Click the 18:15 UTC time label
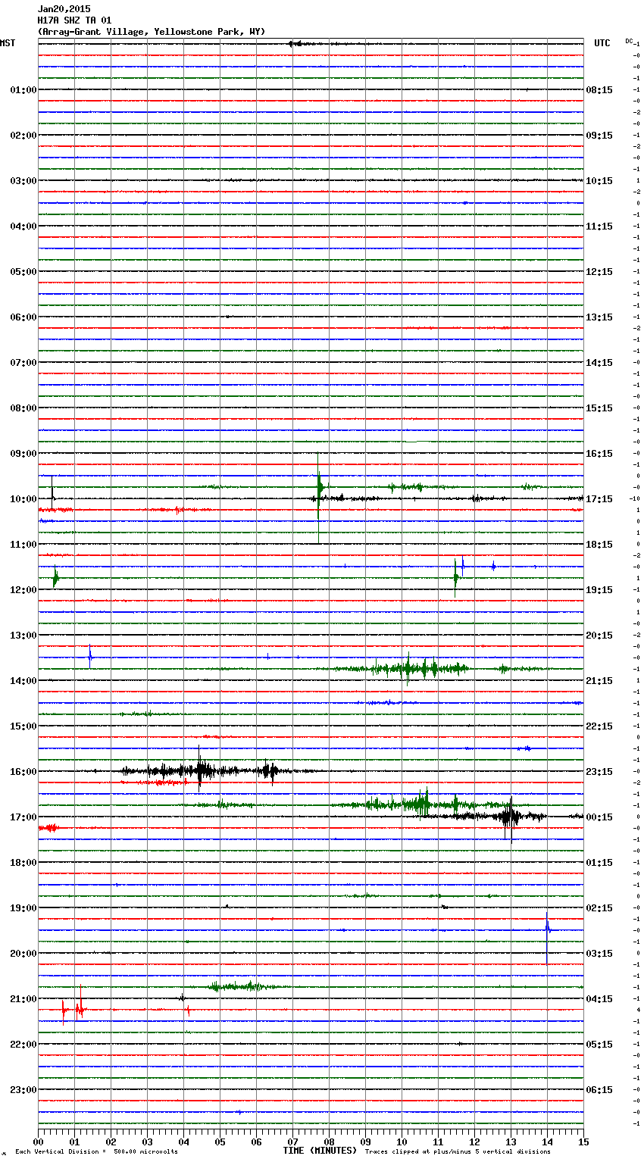This screenshot has height=1162, width=644. click(x=599, y=545)
